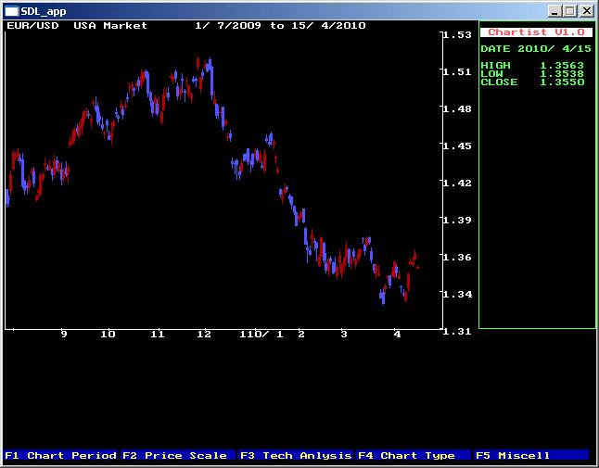
Task: Click the SDL_app window title icon
Action: click(x=11, y=11)
